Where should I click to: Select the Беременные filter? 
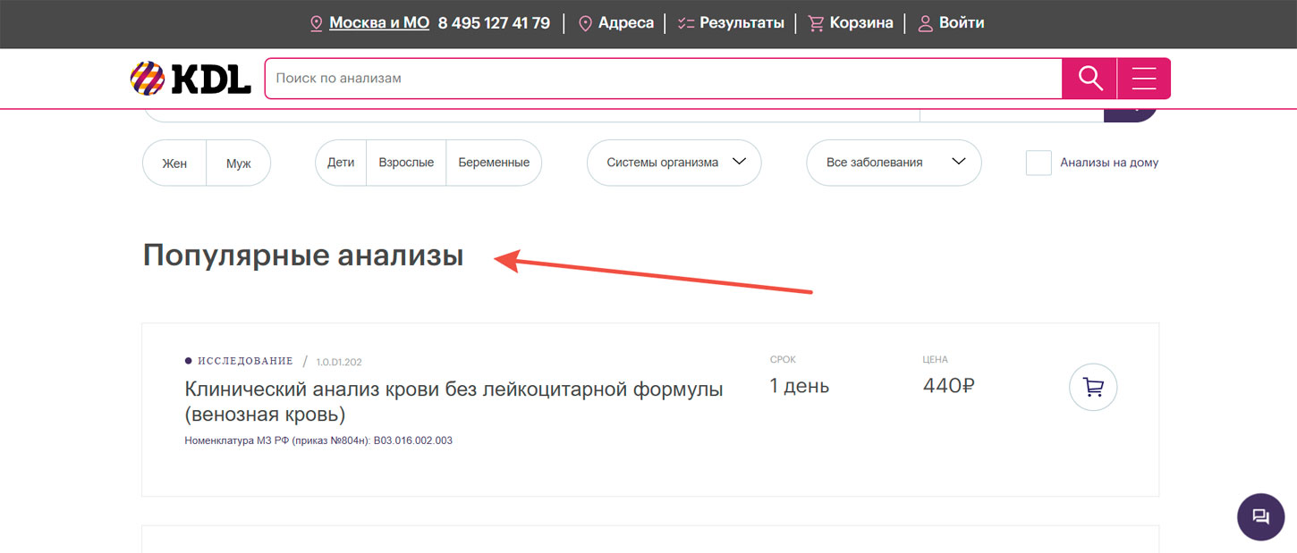pos(494,163)
